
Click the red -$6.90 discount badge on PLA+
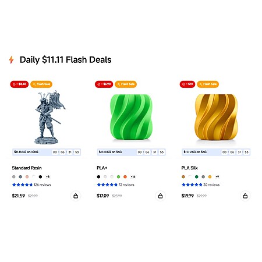click(104, 84)
